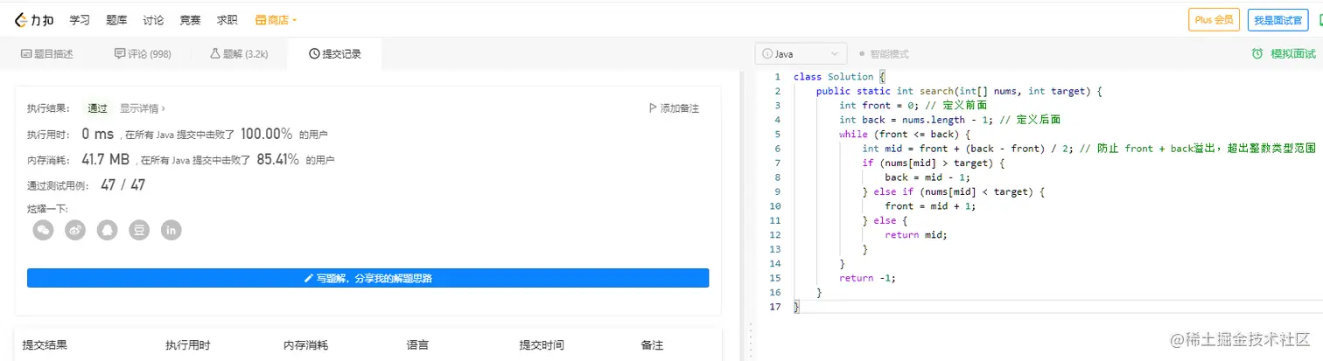This screenshot has height=361, width=1323.
Task: Switch to the 评论 (998) tab
Action: (143, 54)
